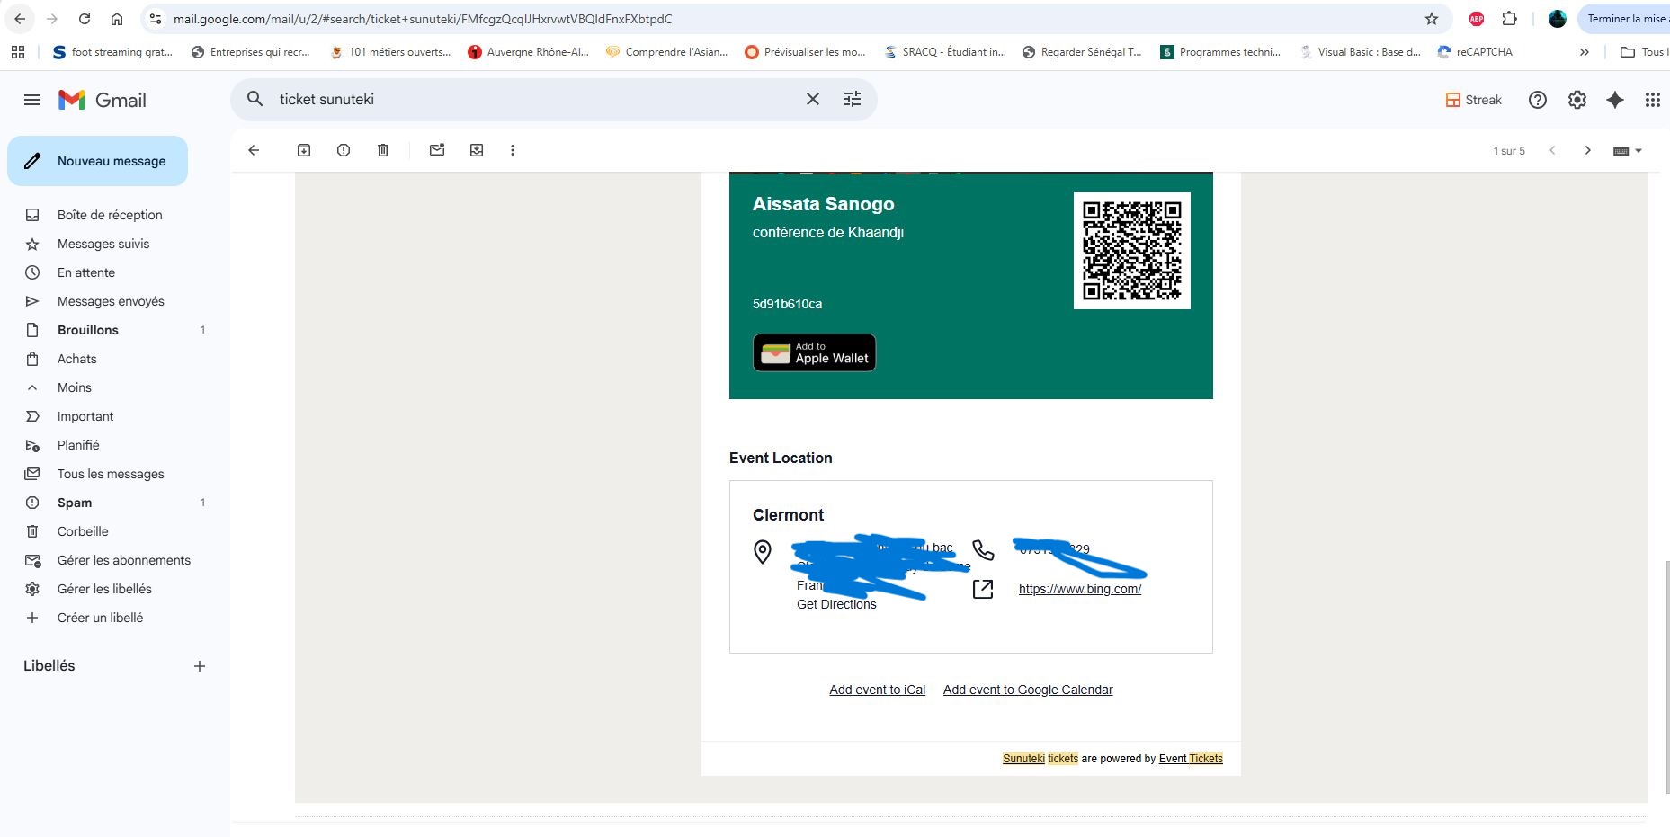Open the three-dot more actions menu
The image size is (1670, 837).
513,150
